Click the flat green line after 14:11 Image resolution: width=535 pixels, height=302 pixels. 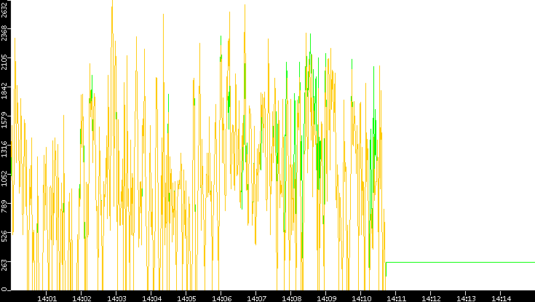pyautogui.click(x=460, y=262)
